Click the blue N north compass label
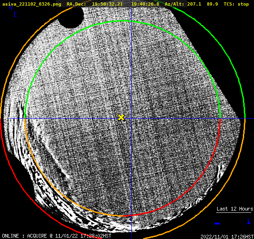The width and height of the screenshot is (254, 239). click(x=11, y=7)
